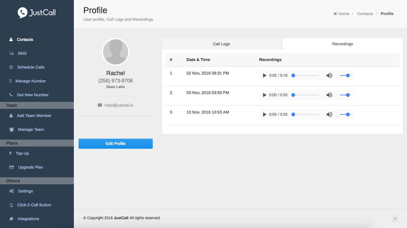
Task: Open Contacts breadcrumb link
Action: [365, 14]
